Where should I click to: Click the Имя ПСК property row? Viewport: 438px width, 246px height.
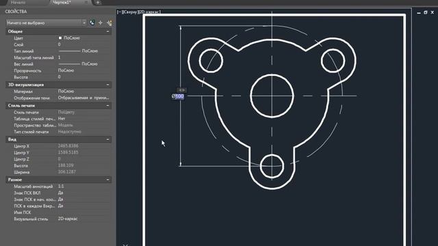click(x=59, y=213)
